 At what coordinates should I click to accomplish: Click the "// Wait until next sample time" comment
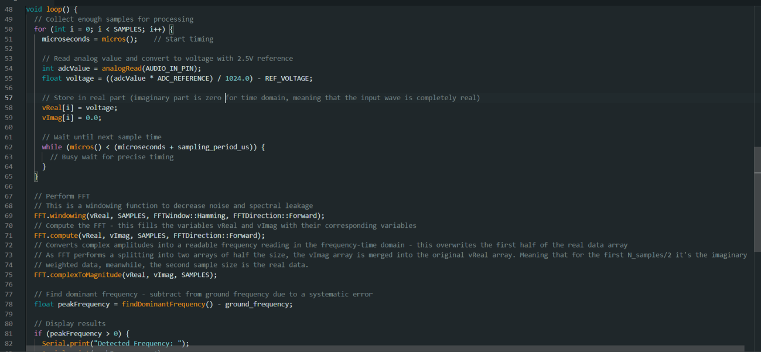click(102, 137)
